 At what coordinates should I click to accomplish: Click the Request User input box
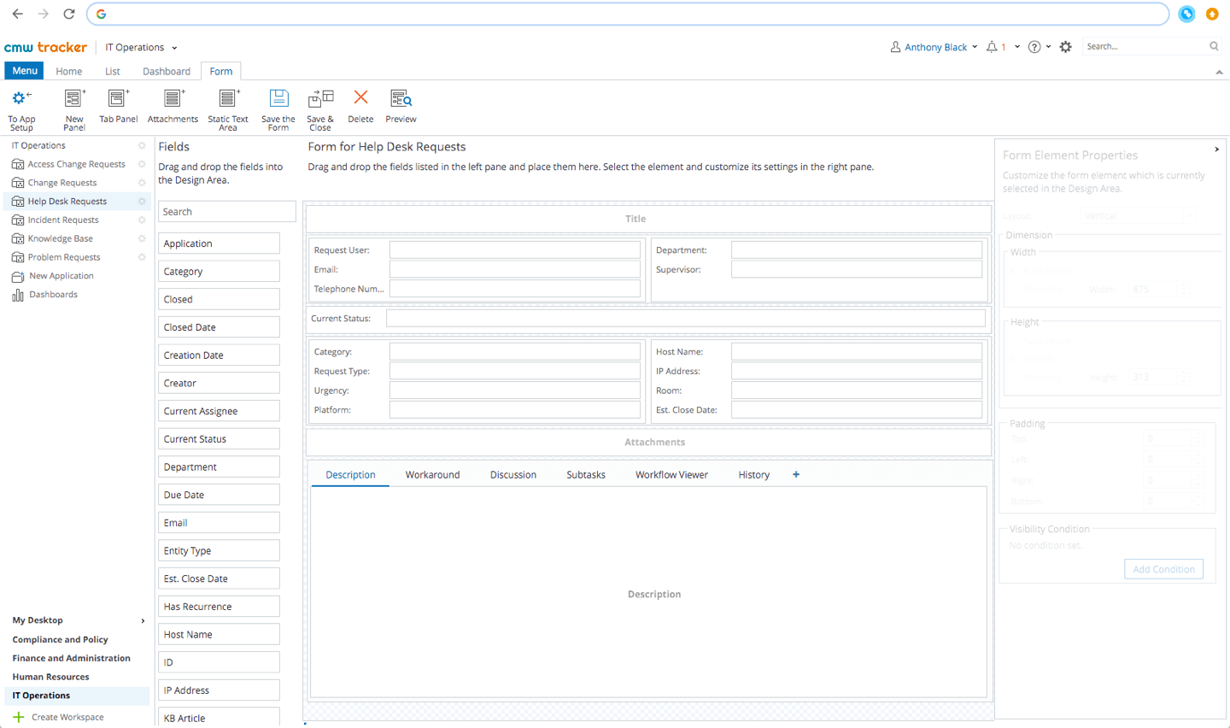515,250
